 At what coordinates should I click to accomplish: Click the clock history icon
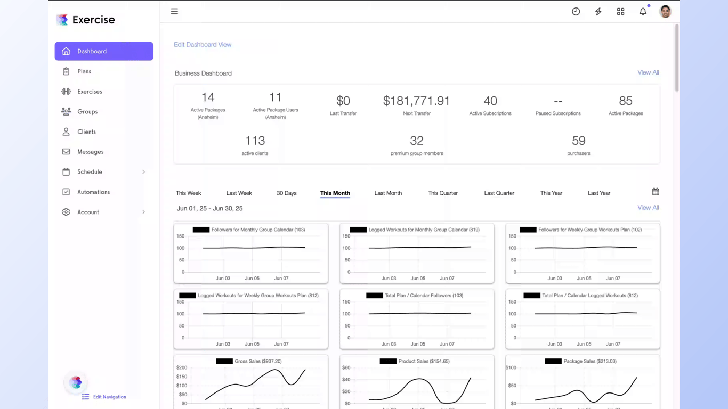coord(576,11)
